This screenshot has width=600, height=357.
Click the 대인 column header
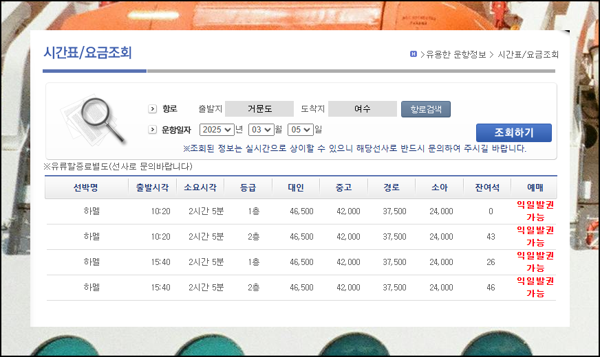pos(296,187)
